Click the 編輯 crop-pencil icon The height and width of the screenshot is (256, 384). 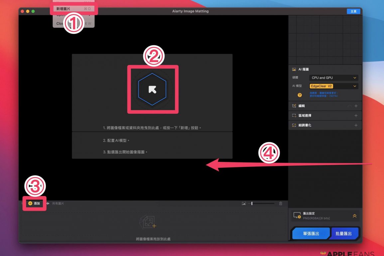pos(294,106)
